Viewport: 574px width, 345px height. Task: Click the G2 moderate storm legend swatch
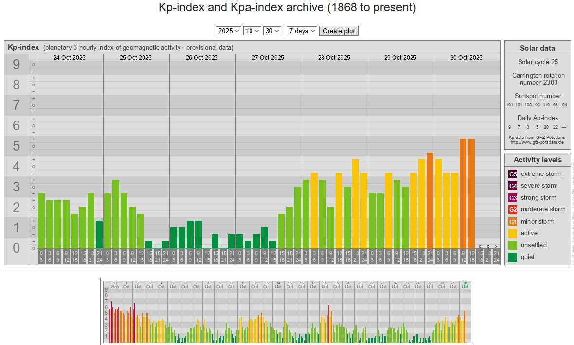click(x=513, y=209)
